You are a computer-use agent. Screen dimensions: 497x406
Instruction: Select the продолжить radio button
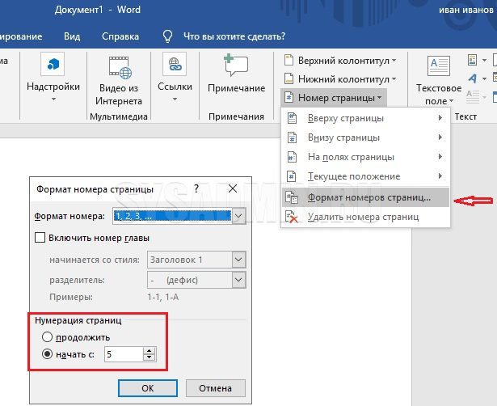click(47, 337)
